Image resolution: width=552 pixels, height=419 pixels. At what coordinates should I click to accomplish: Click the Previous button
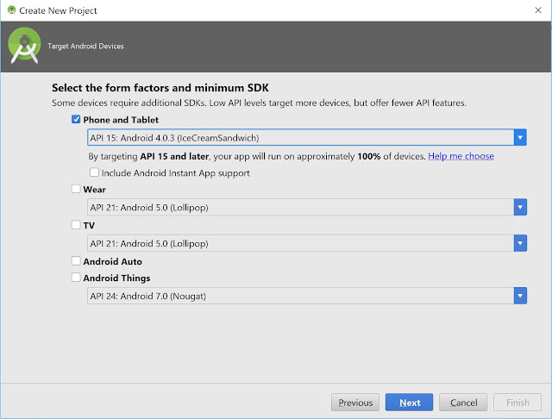point(355,402)
